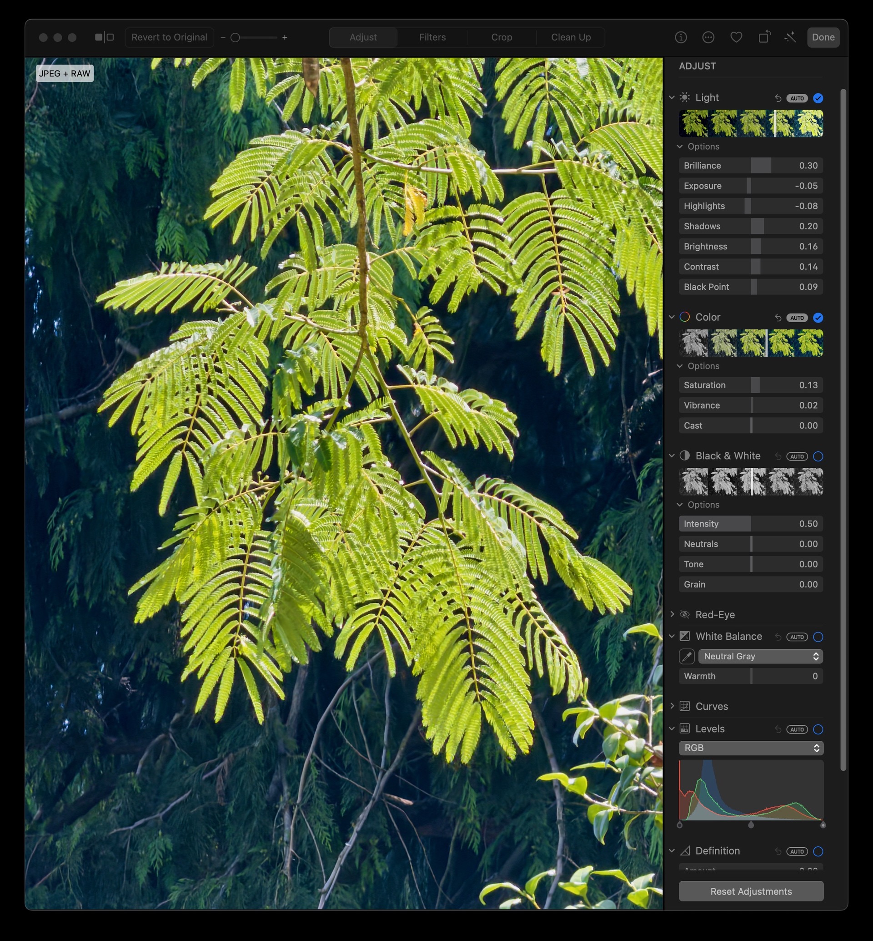Click the Light preset thumbnail strip
Image resolution: width=873 pixels, height=941 pixels.
pyautogui.click(x=751, y=123)
